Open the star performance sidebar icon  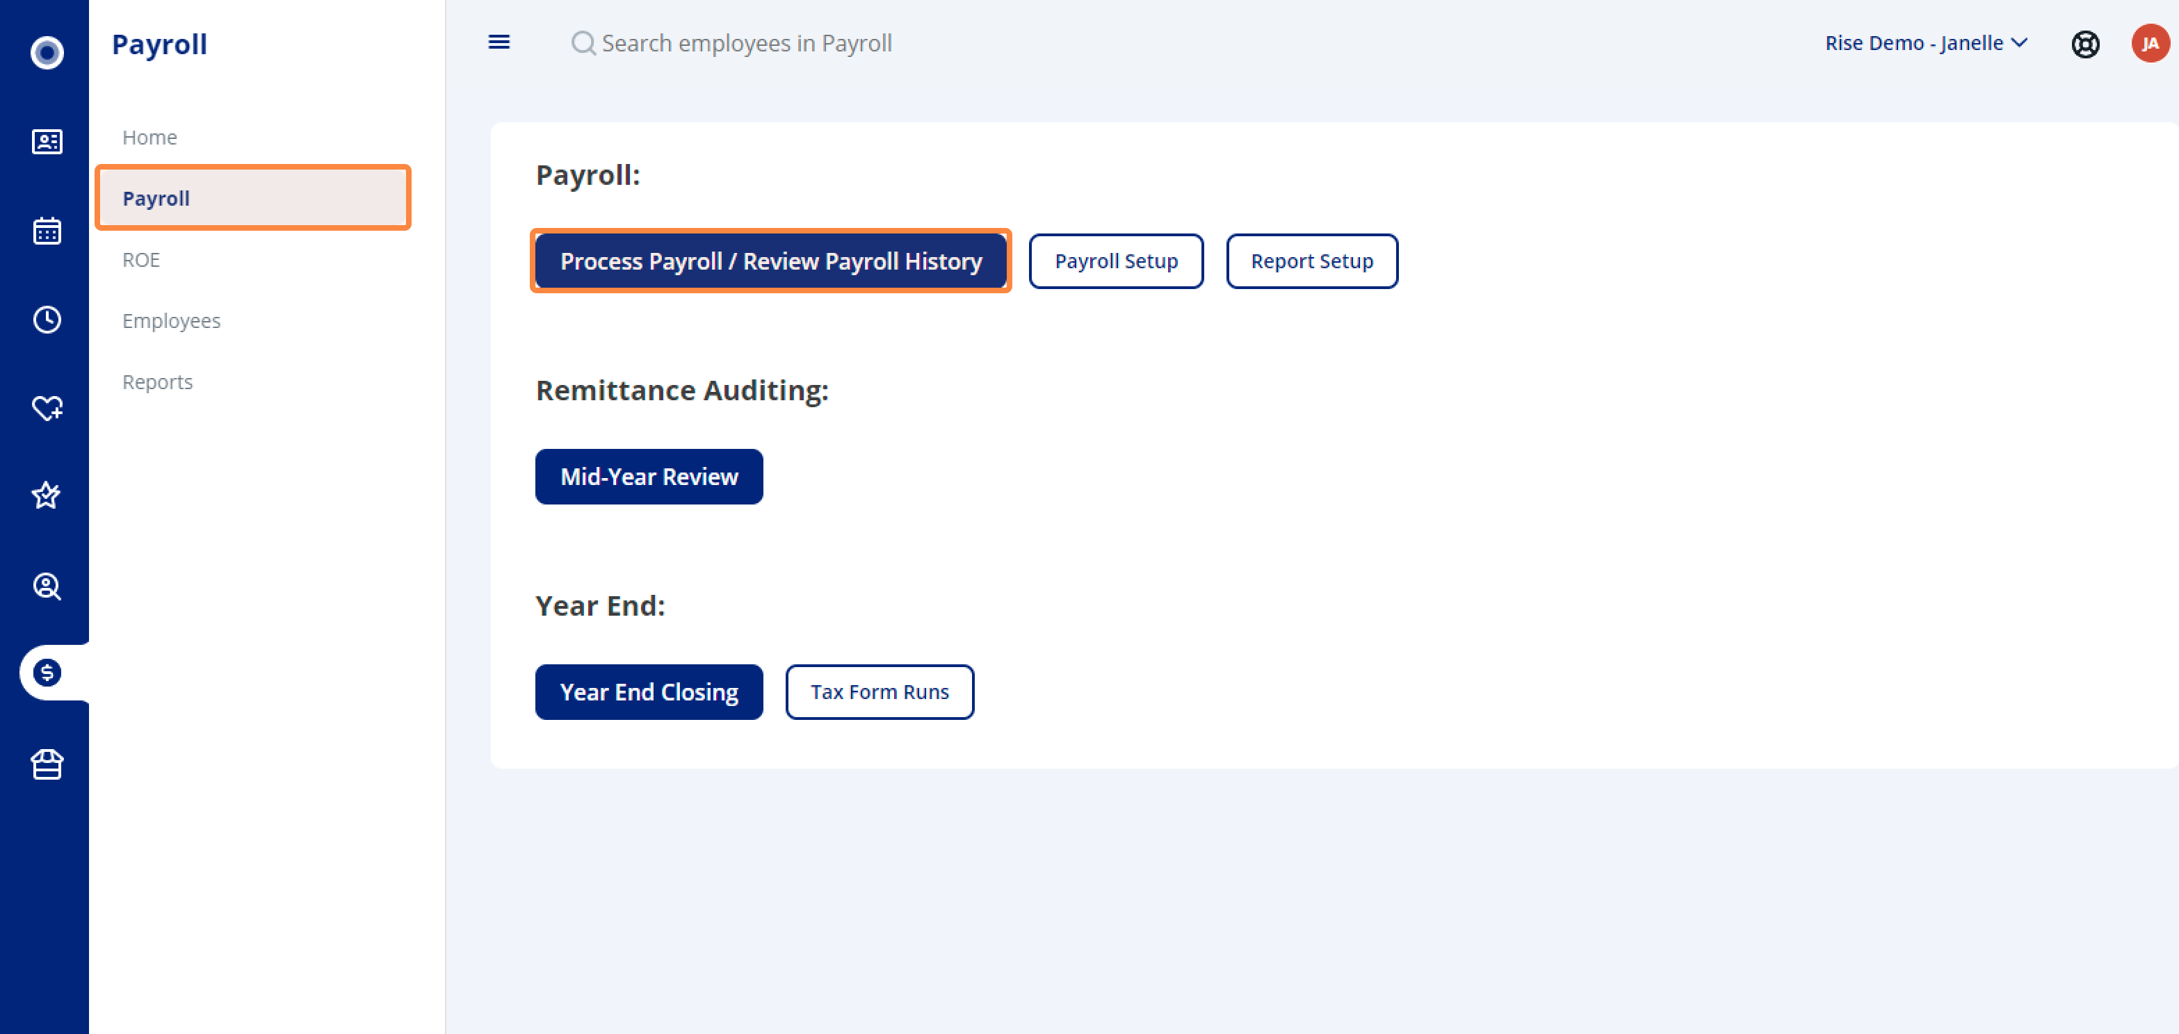coord(47,495)
